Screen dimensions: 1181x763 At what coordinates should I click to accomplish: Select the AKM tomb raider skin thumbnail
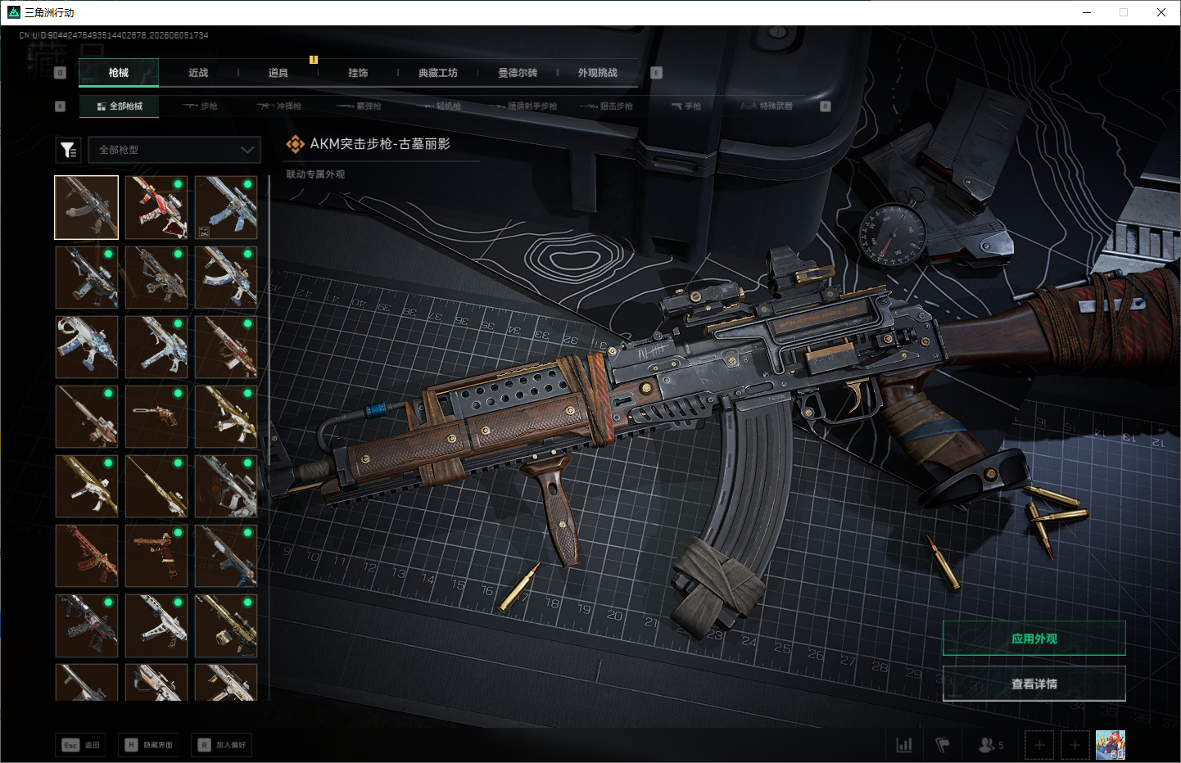pos(87,208)
